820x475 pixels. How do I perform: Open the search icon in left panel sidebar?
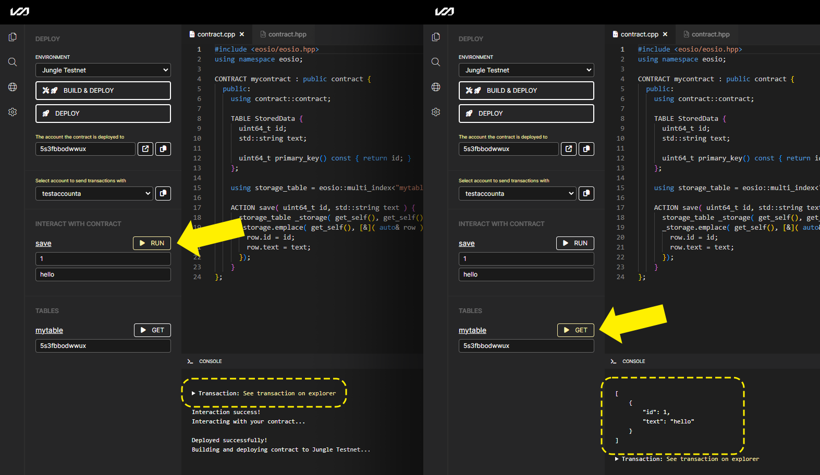[13, 62]
